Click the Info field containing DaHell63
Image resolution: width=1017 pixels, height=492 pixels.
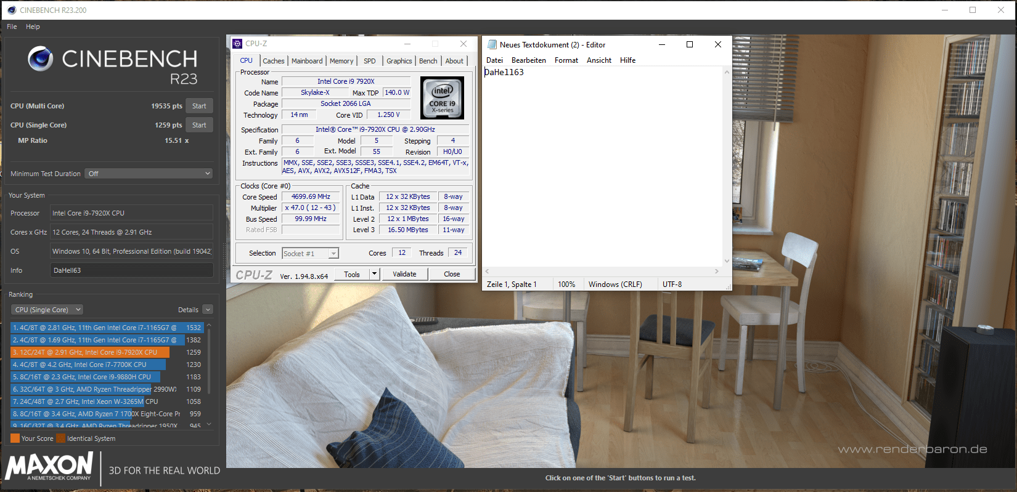131,270
